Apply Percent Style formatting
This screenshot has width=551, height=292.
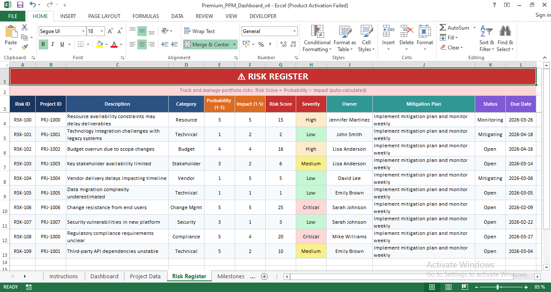click(261, 44)
